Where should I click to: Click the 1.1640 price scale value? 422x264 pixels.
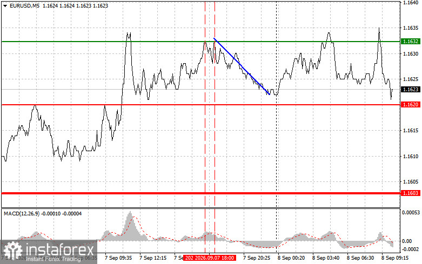point(411,3)
